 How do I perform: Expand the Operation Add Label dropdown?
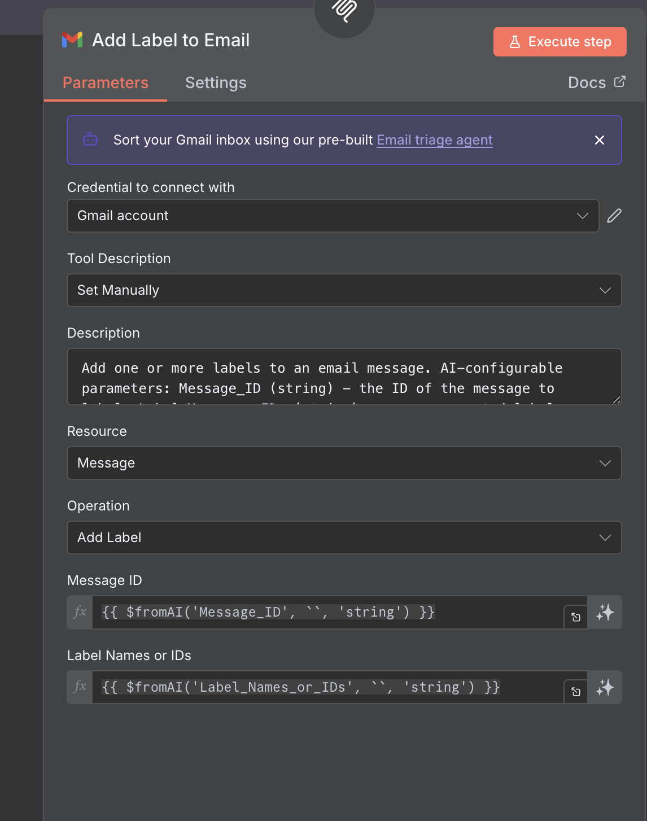[x=344, y=538]
